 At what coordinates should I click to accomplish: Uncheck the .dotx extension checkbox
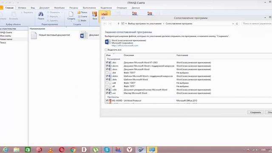107,79
